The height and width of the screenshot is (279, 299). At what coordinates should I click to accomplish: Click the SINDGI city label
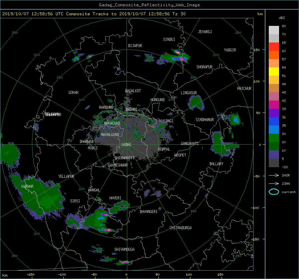click(169, 39)
